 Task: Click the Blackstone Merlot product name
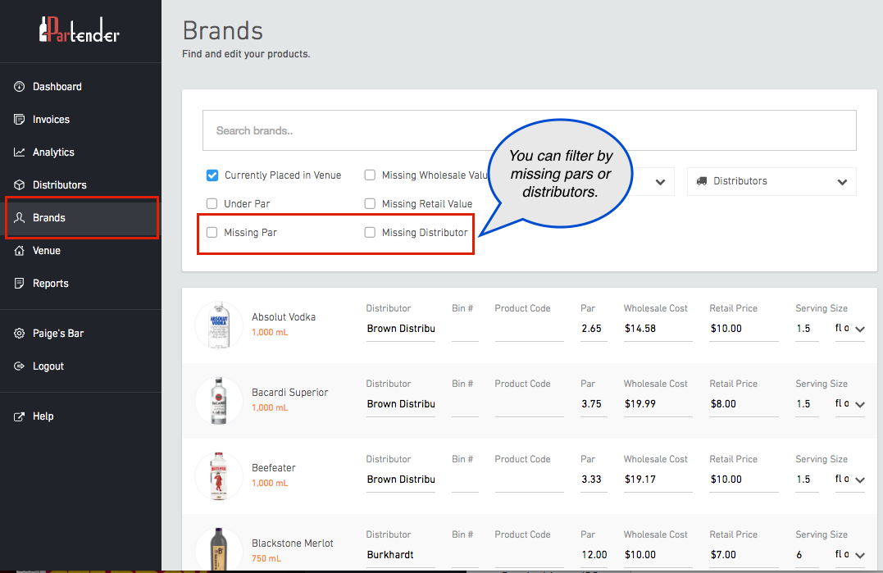292,543
